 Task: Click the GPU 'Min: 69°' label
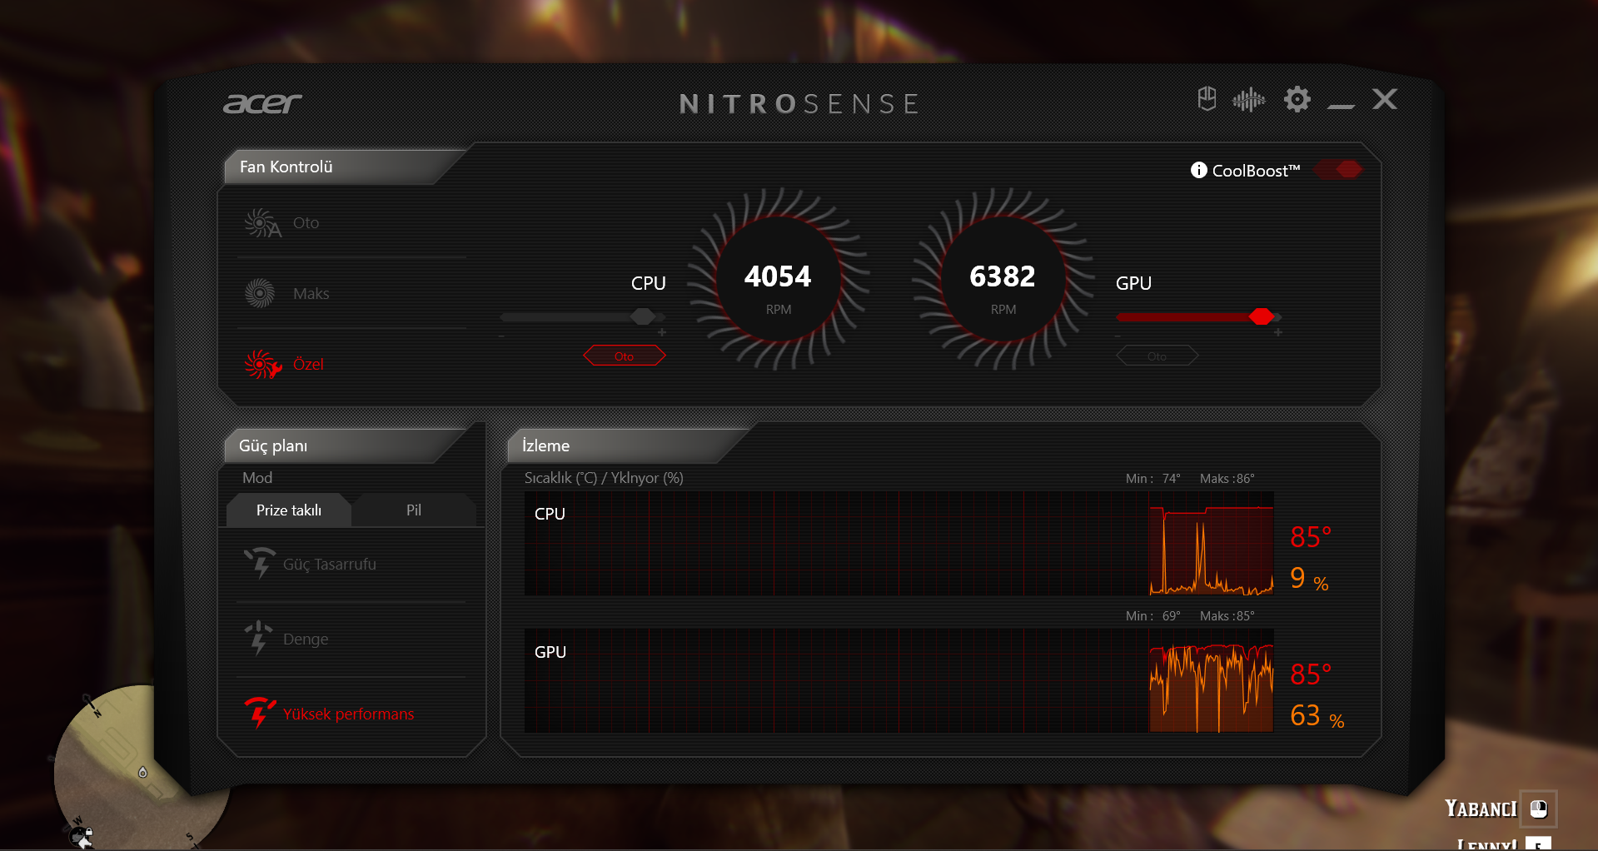pyautogui.click(x=1153, y=615)
